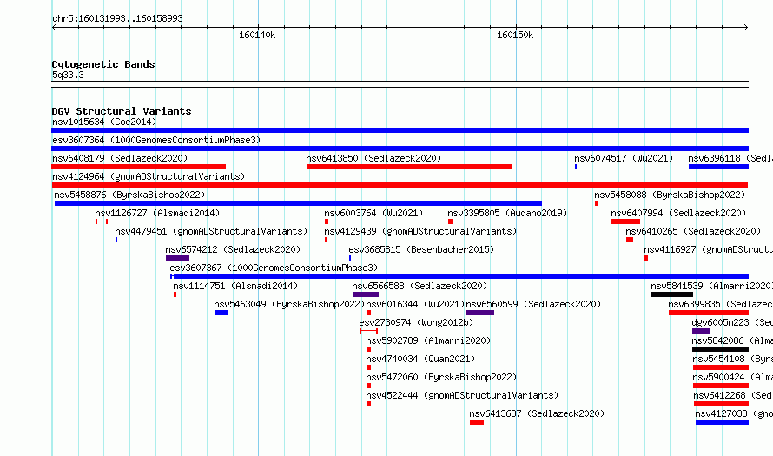Viewport: 773px width, 456px height.
Task: Click the nsv6408179 (Sedlazeck2020) label
Action: pos(120,158)
